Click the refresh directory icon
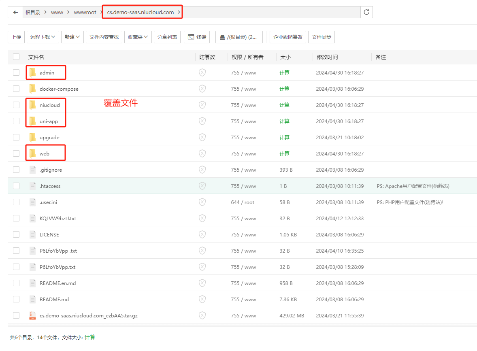This screenshot has width=477, height=351. (x=366, y=12)
